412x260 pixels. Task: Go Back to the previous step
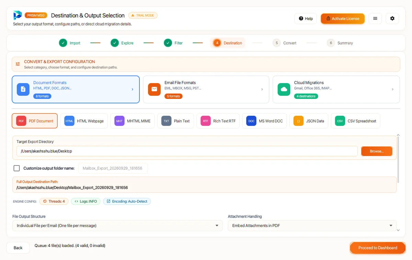[18, 248]
